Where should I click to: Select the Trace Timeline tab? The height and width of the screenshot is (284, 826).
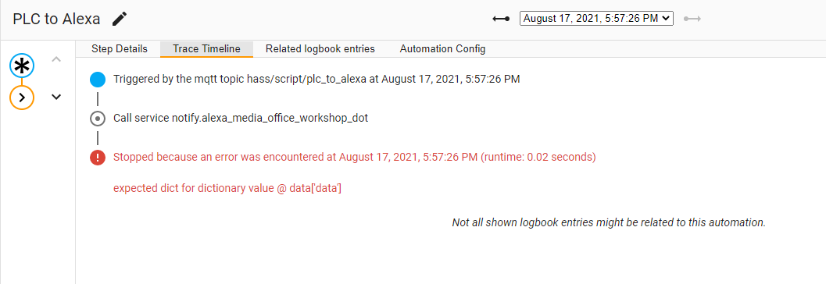tap(206, 49)
